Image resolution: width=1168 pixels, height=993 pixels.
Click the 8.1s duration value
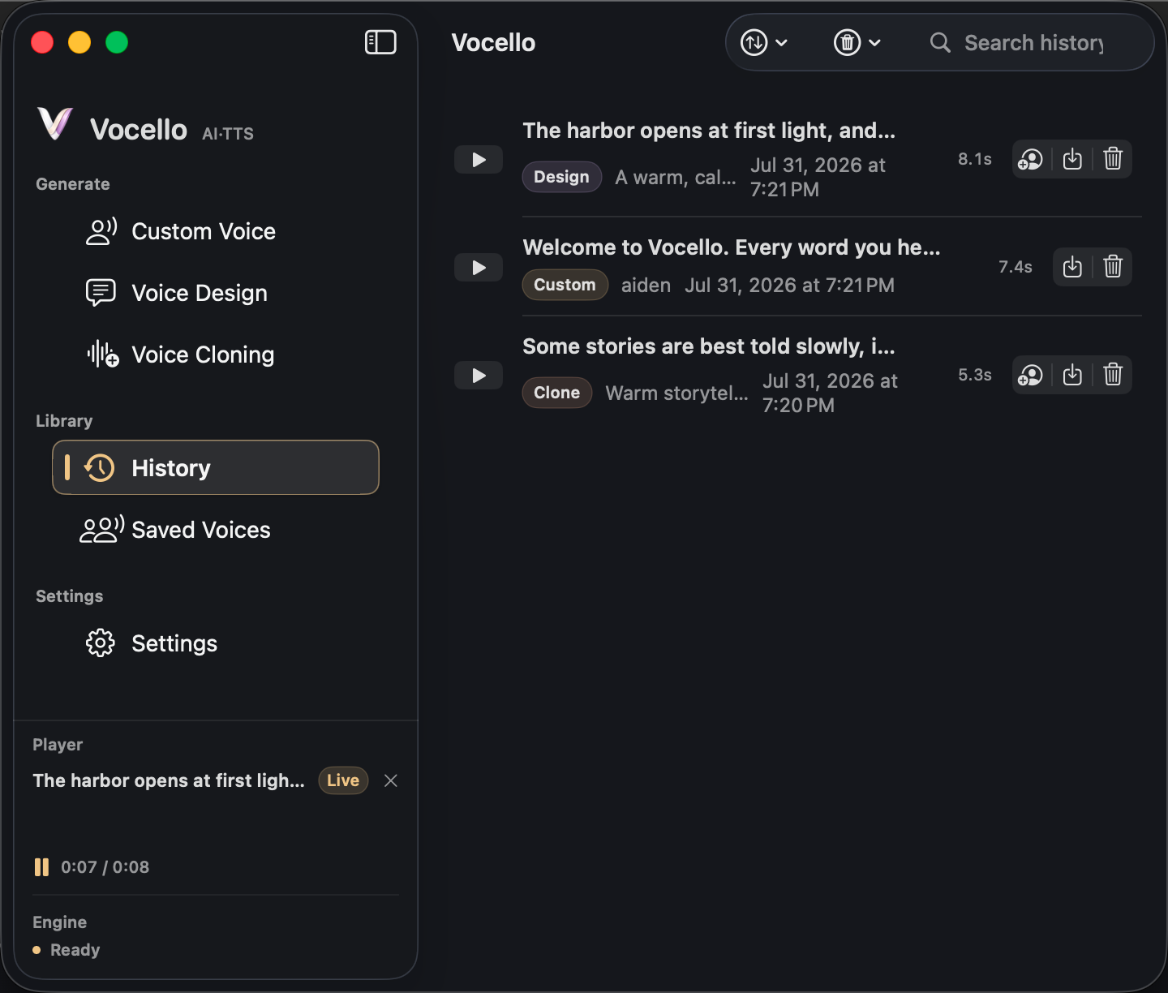974,159
